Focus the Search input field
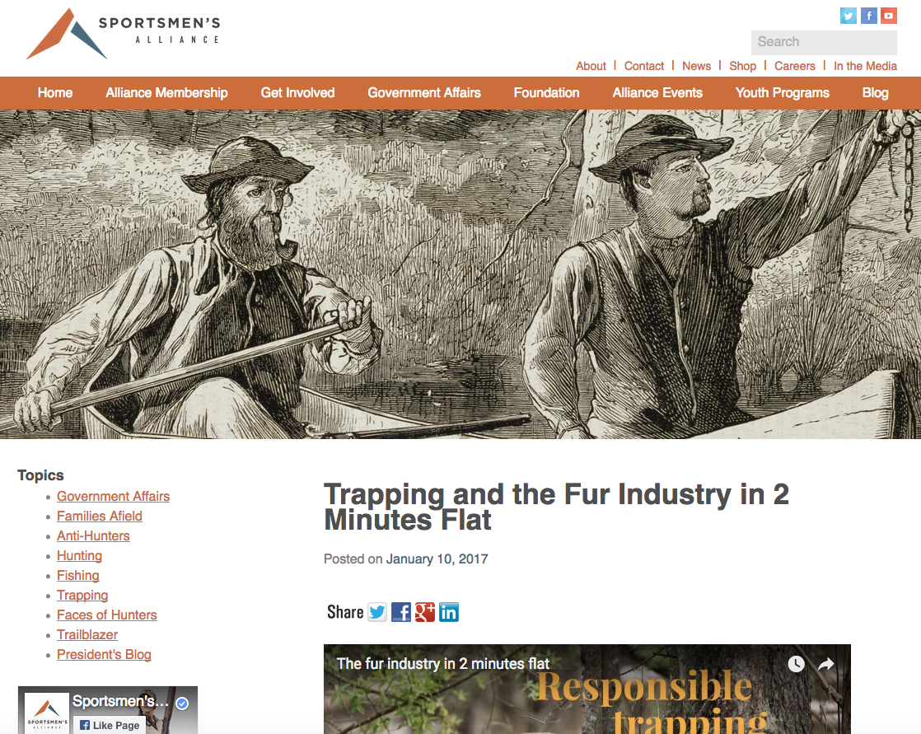The width and height of the screenshot is (921, 734). (824, 42)
